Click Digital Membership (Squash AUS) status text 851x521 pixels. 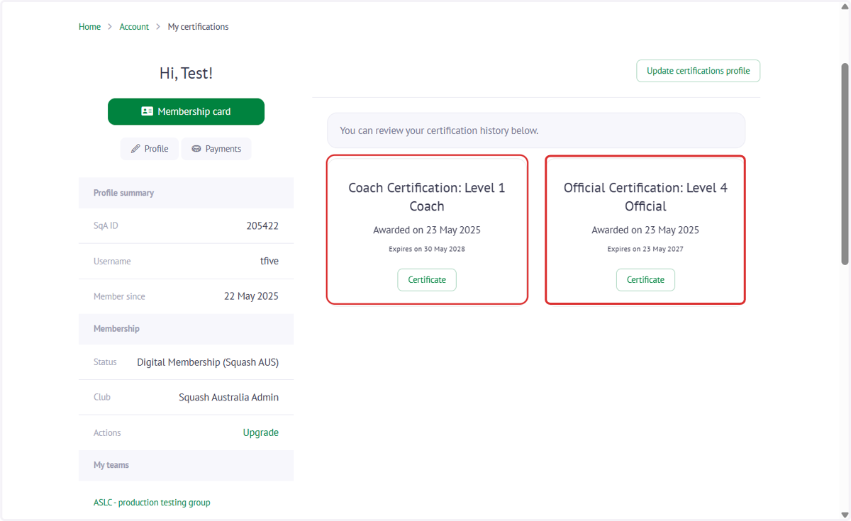coord(208,362)
